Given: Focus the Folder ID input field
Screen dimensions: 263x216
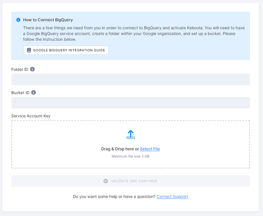Looking at the screenshot, I should tap(131, 79).
